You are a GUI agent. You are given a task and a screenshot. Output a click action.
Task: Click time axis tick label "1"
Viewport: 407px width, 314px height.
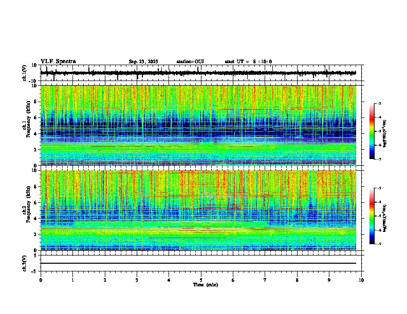[72, 280]
